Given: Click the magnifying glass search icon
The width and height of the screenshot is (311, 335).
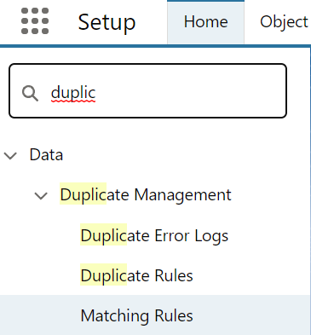Looking at the screenshot, I should [x=30, y=93].
